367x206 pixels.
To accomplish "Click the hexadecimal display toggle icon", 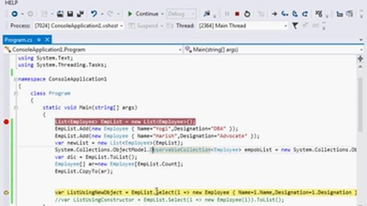I will click(x=319, y=14).
